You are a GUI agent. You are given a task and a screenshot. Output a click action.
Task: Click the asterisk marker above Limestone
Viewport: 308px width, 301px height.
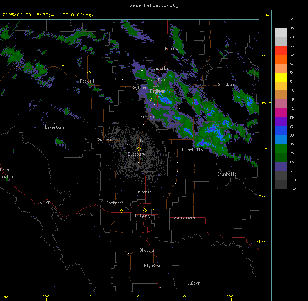[55, 124]
